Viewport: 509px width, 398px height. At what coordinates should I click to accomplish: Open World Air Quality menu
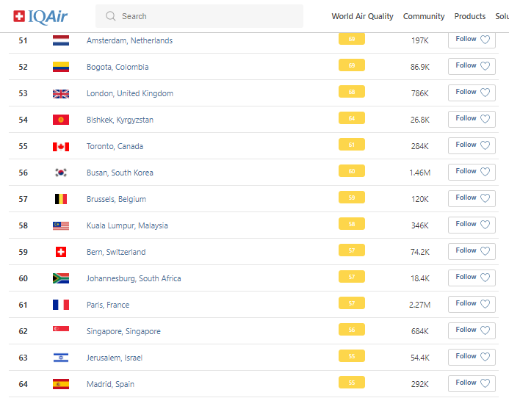[x=362, y=16]
